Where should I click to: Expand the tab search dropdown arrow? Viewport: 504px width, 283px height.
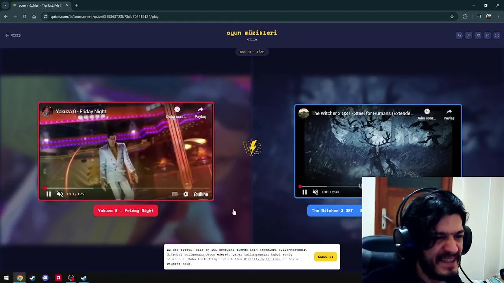tap(5, 6)
